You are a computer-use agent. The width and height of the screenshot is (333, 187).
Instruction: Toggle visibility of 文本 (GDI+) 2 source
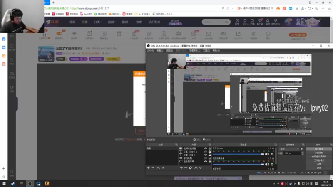tap(206, 152)
